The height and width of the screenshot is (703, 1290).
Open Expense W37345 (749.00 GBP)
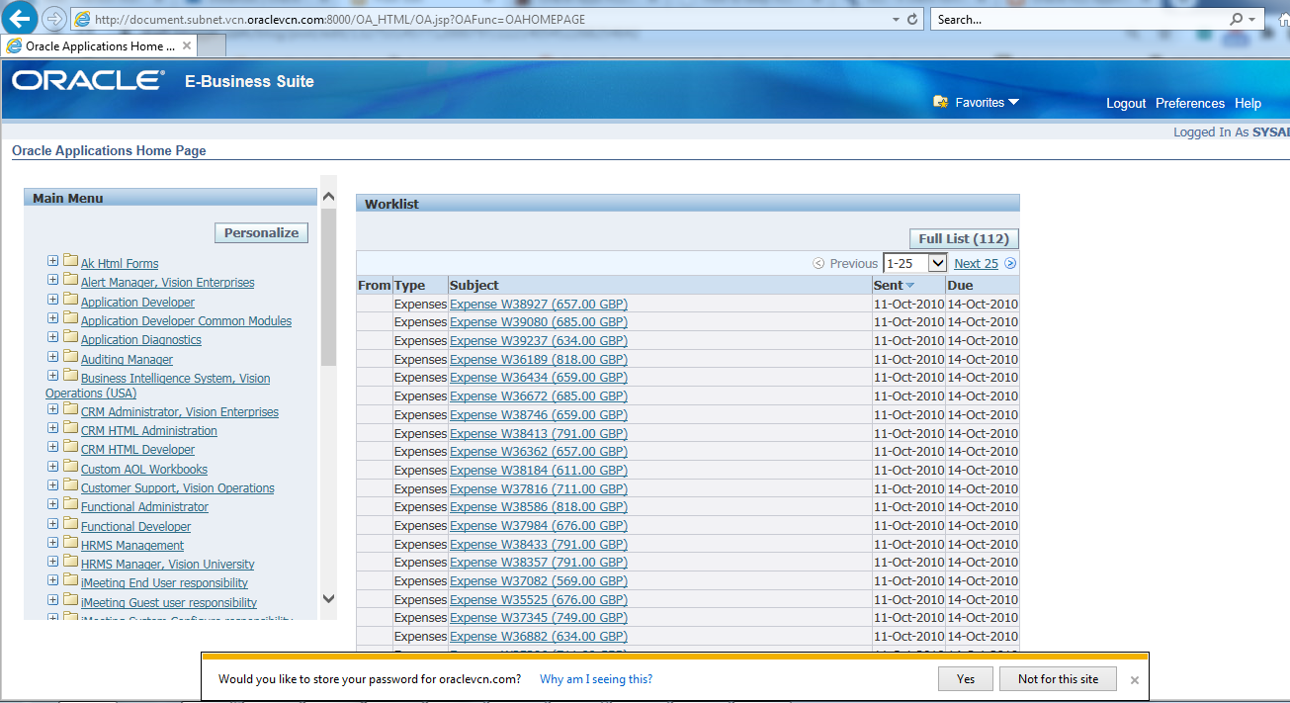pos(538,618)
